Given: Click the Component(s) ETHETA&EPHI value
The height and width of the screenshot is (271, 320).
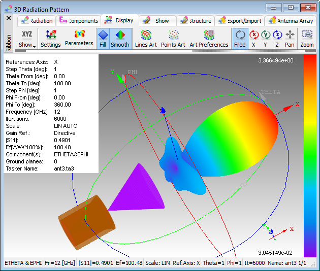Looking at the screenshot, I should pyautogui.click(x=71, y=154).
